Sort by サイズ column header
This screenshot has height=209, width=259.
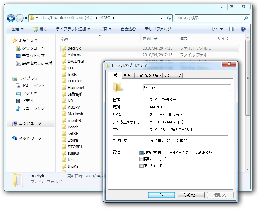[x=223, y=39]
